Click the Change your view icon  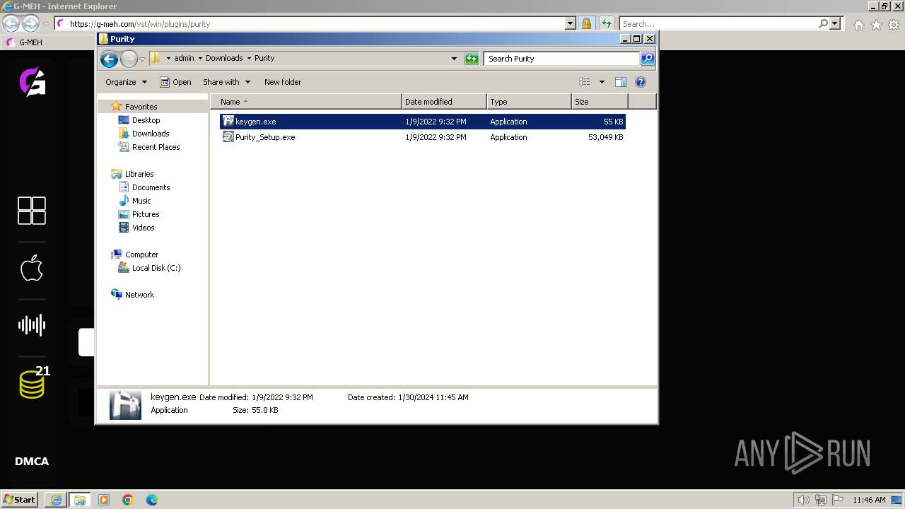(585, 82)
